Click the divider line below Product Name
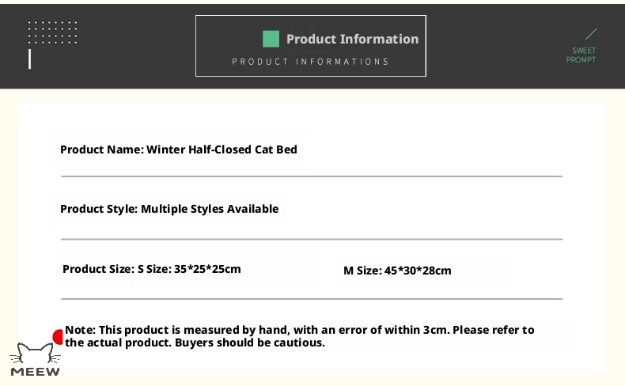 [311, 176]
